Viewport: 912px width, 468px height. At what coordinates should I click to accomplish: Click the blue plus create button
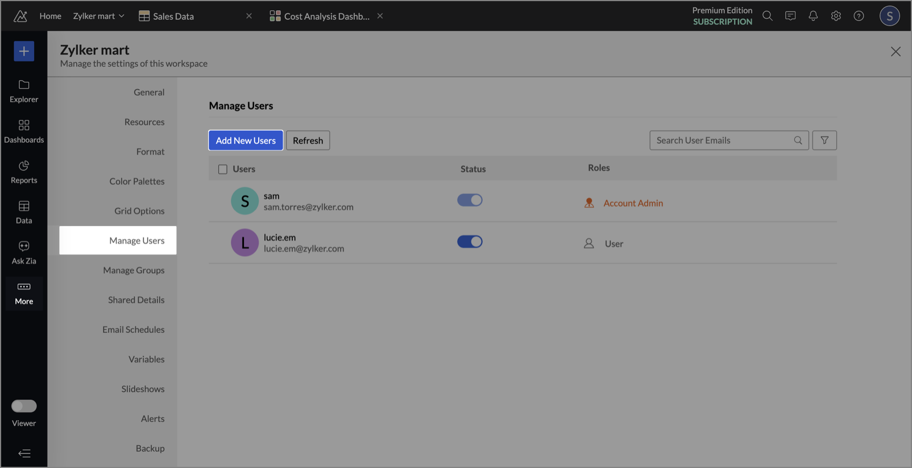click(x=24, y=51)
